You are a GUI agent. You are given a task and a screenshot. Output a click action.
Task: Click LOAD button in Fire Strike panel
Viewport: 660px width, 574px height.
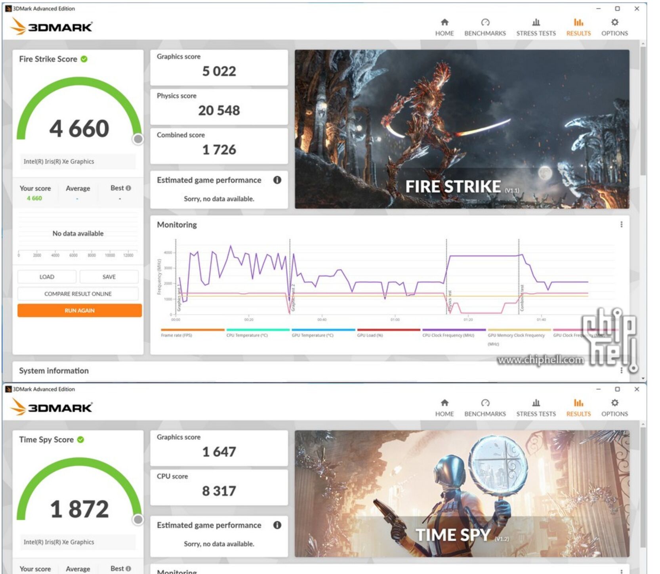[47, 277]
